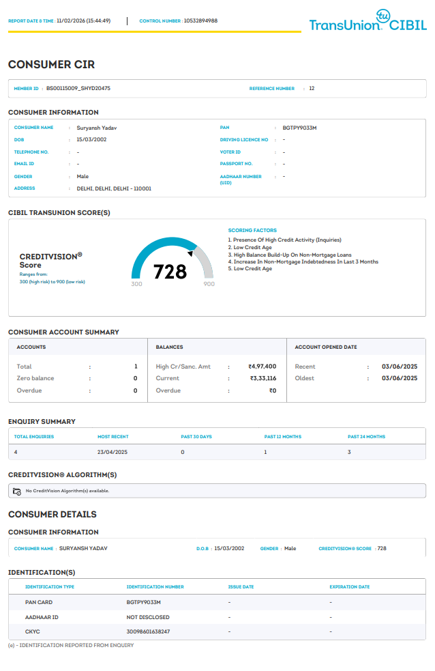This screenshot has height=671, width=435.
Task: Click the MOST RECENT enquiry date 23/04/2025
Action: pos(112,452)
